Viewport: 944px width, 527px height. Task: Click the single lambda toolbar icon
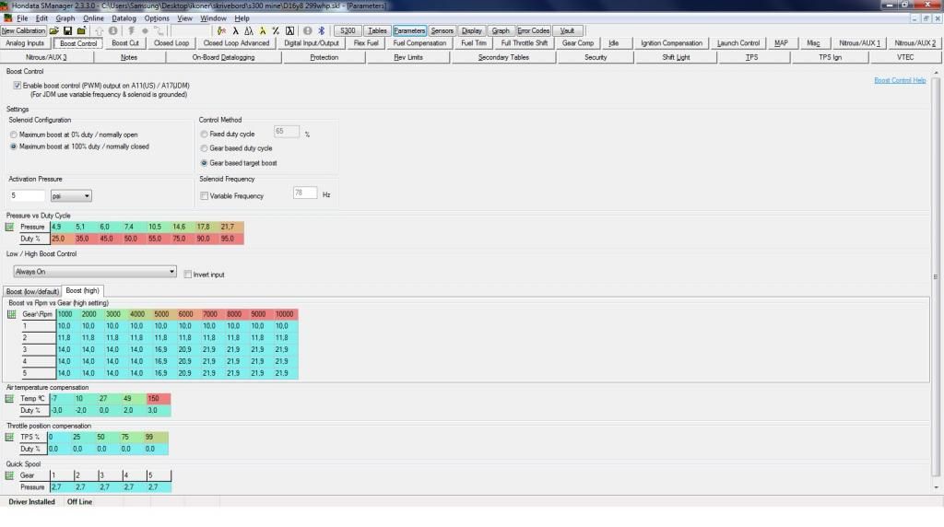(236, 30)
